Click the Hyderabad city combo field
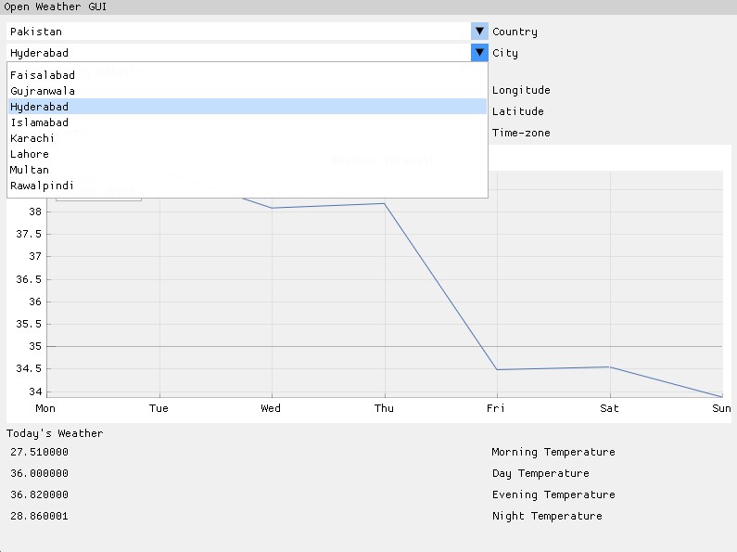The height and width of the screenshot is (552, 737). [x=239, y=53]
